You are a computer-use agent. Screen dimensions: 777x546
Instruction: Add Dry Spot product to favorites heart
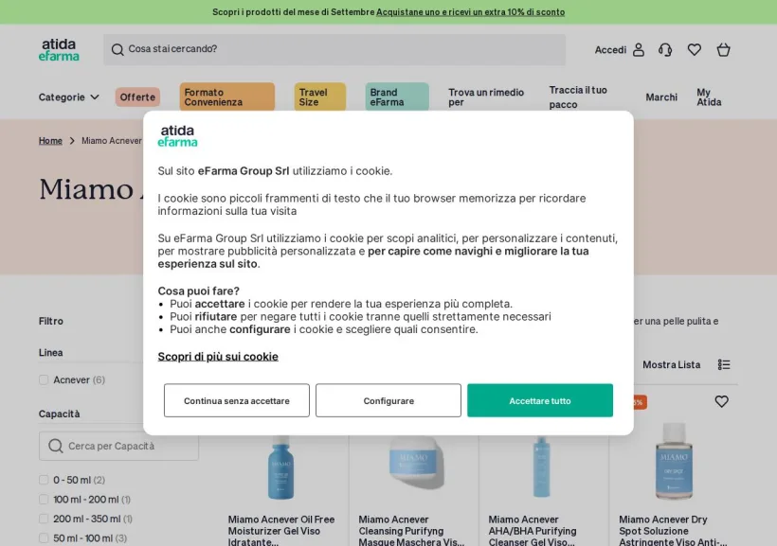(721, 401)
